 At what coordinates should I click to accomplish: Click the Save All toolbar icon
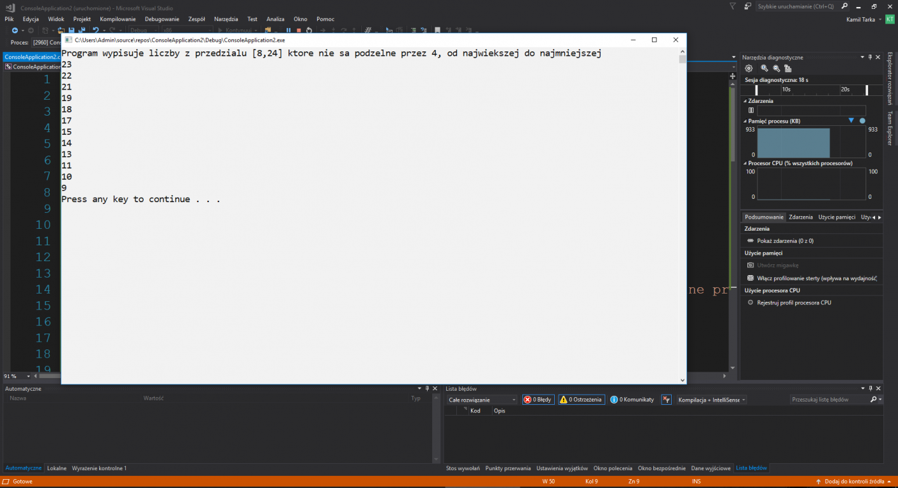[82, 30]
